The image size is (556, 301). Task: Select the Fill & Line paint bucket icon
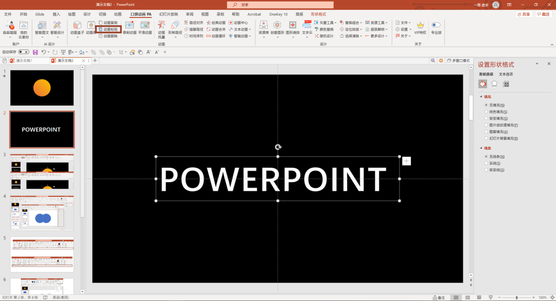482,84
